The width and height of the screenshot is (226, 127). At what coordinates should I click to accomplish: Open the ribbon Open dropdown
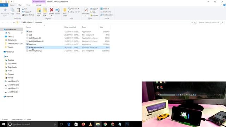coord(94,9)
